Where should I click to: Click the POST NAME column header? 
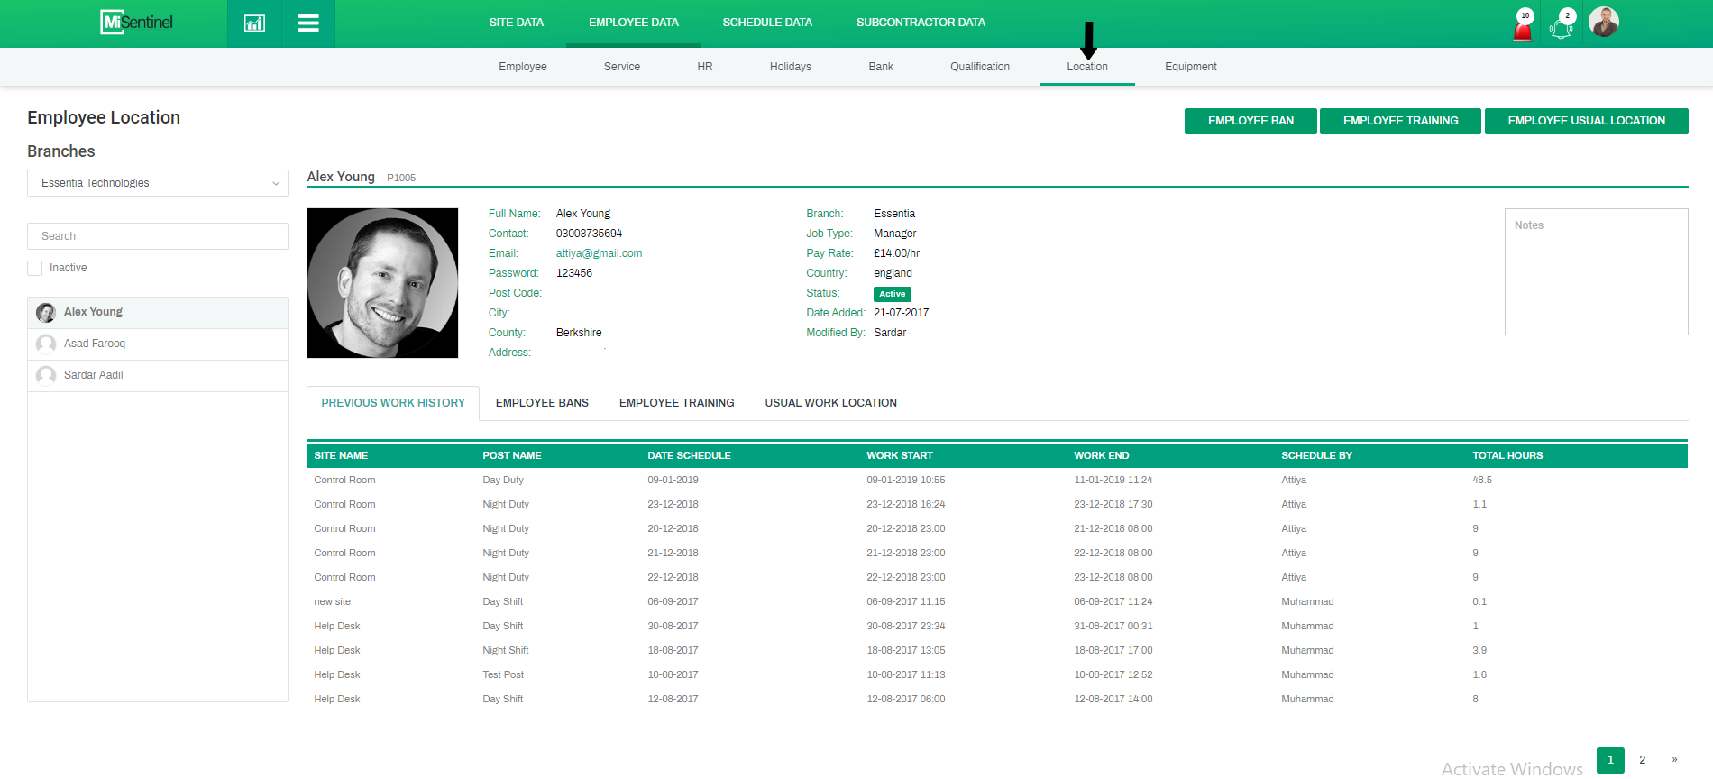pyautogui.click(x=512, y=455)
